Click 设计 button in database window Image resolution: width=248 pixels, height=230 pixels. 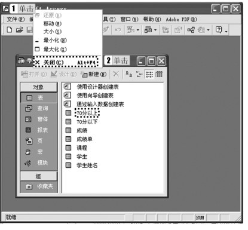(x=63, y=74)
